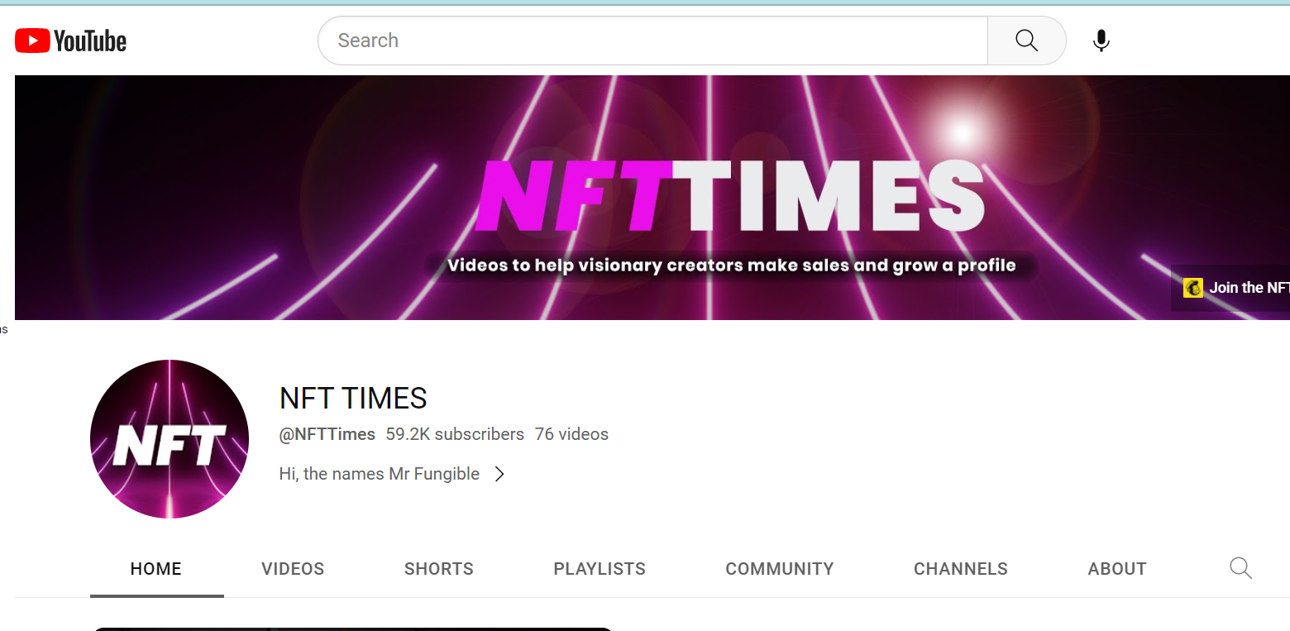Click the NFT TIMES channel name
Image resolution: width=1290 pixels, height=631 pixels.
pyautogui.click(x=353, y=399)
